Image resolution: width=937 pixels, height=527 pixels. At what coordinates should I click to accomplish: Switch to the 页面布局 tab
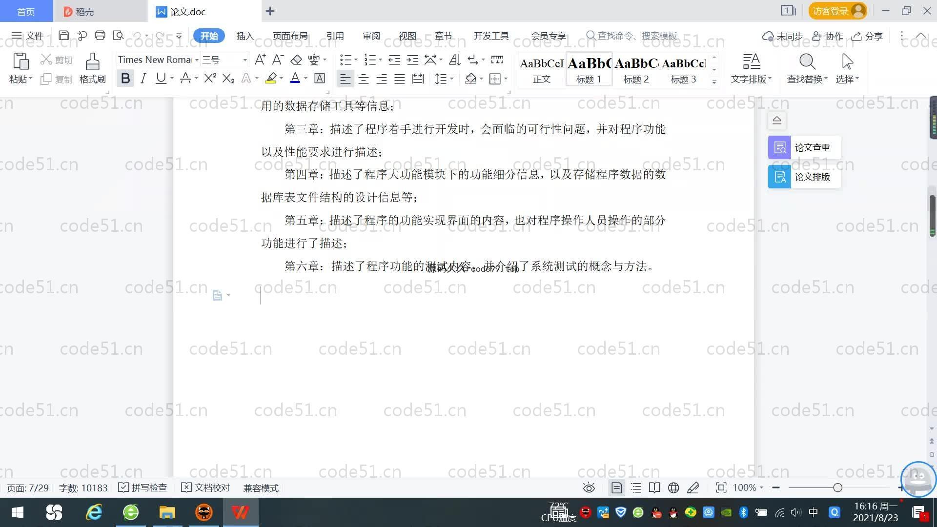click(x=290, y=36)
